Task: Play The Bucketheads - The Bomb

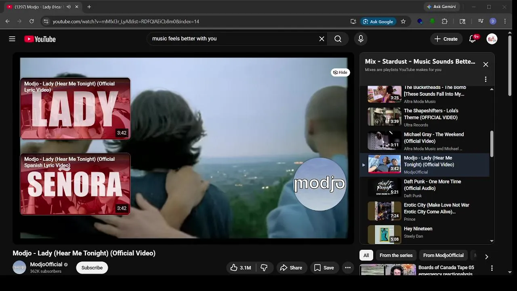Action: pyautogui.click(x=424, y=95)
